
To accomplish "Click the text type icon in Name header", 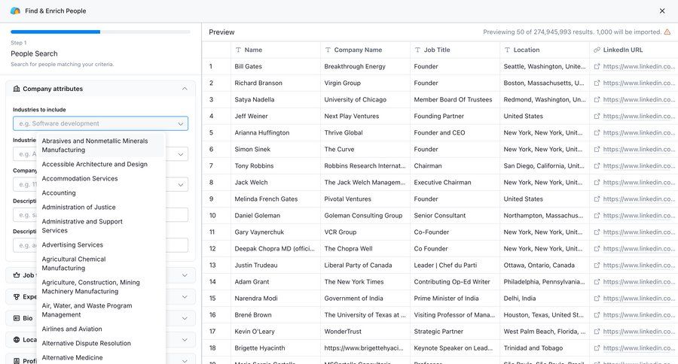I will tap(238, 50).
